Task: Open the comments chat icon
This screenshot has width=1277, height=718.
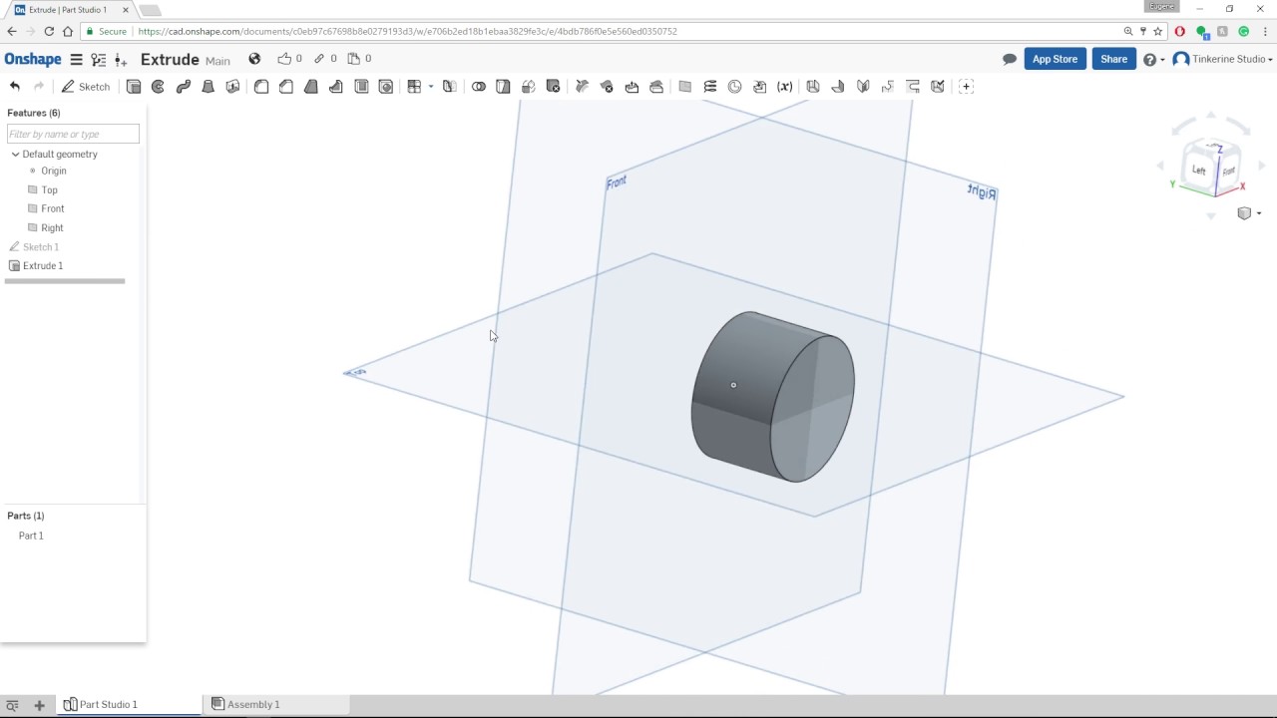Action: [x=1010, y=60]
